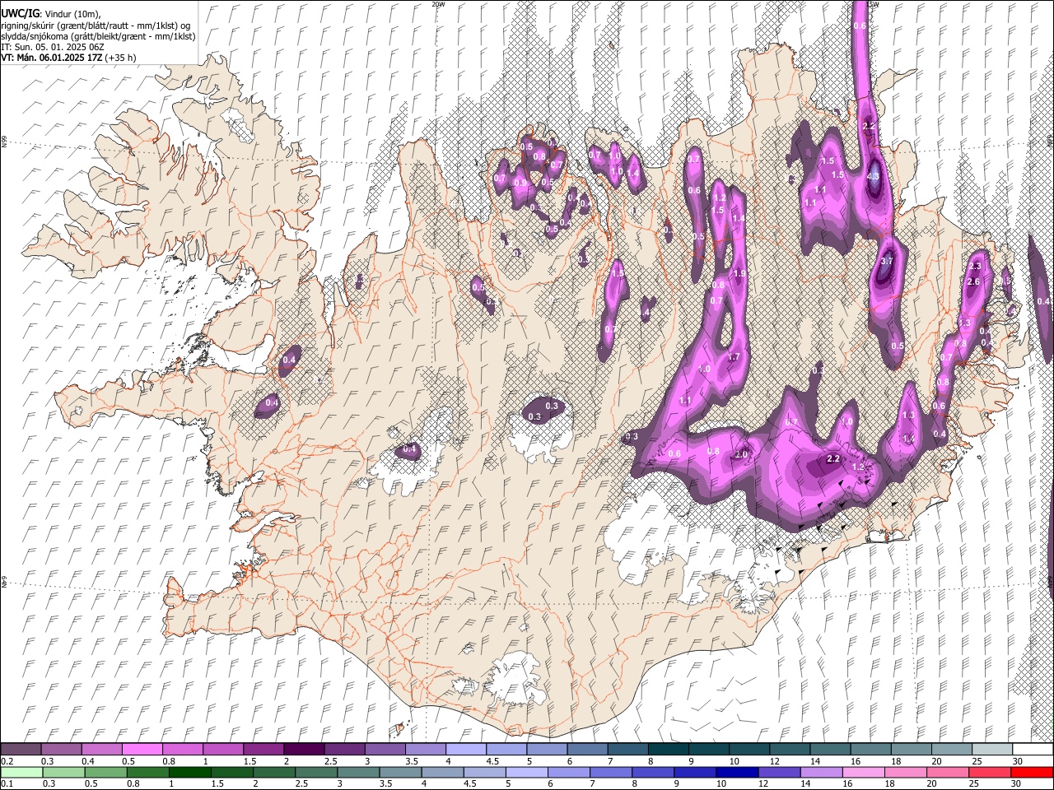Pick the 2.5 swatch in lower legend row
The width and height of the screenshot is (1054, 790).
tap(316, 773)
